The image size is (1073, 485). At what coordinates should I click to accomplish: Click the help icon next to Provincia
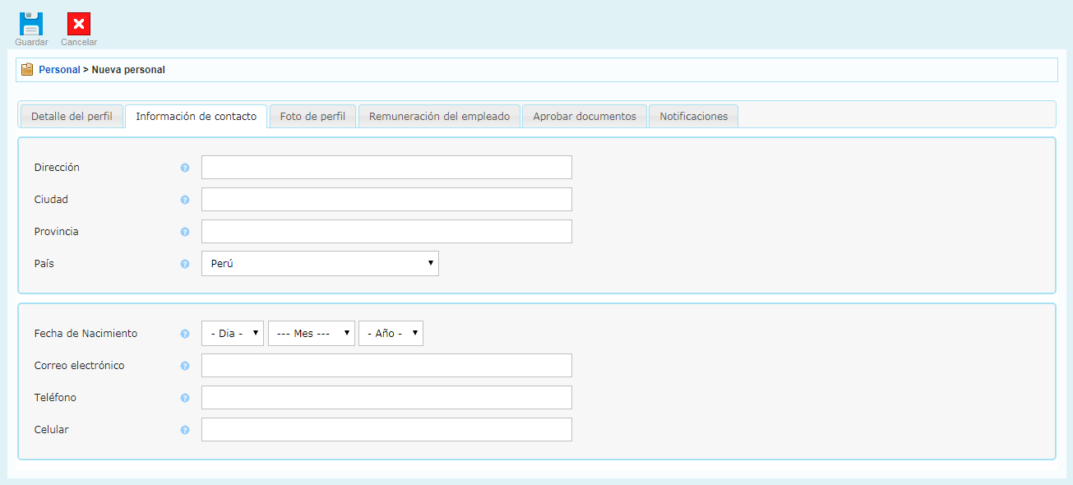[x=185, y=232]
